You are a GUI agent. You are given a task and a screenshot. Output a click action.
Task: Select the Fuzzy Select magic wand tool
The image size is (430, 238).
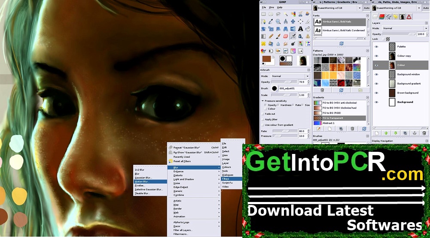(x=286, y=14)
